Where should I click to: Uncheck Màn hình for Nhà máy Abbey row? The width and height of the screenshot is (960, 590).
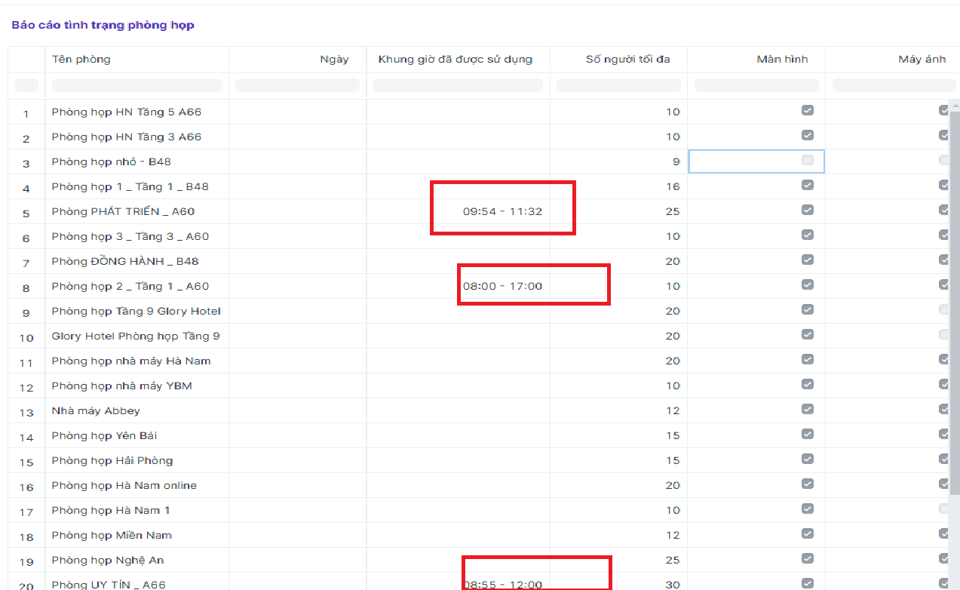point(807,410)
